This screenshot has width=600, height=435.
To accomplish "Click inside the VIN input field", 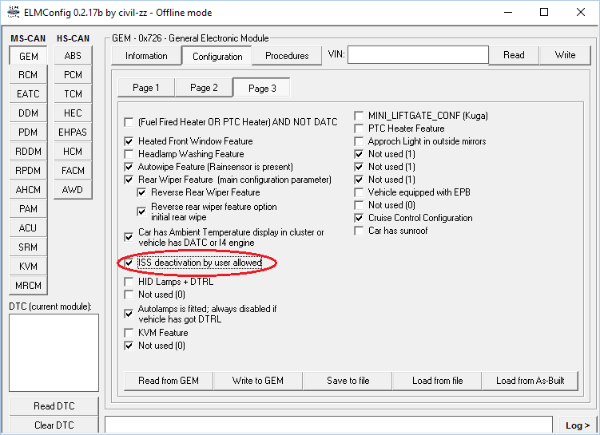I will pos(417,55).
